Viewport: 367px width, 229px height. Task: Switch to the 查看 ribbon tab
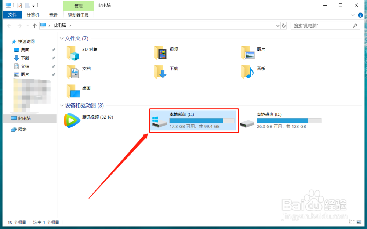pyautogui.click(x=53, y=15)
